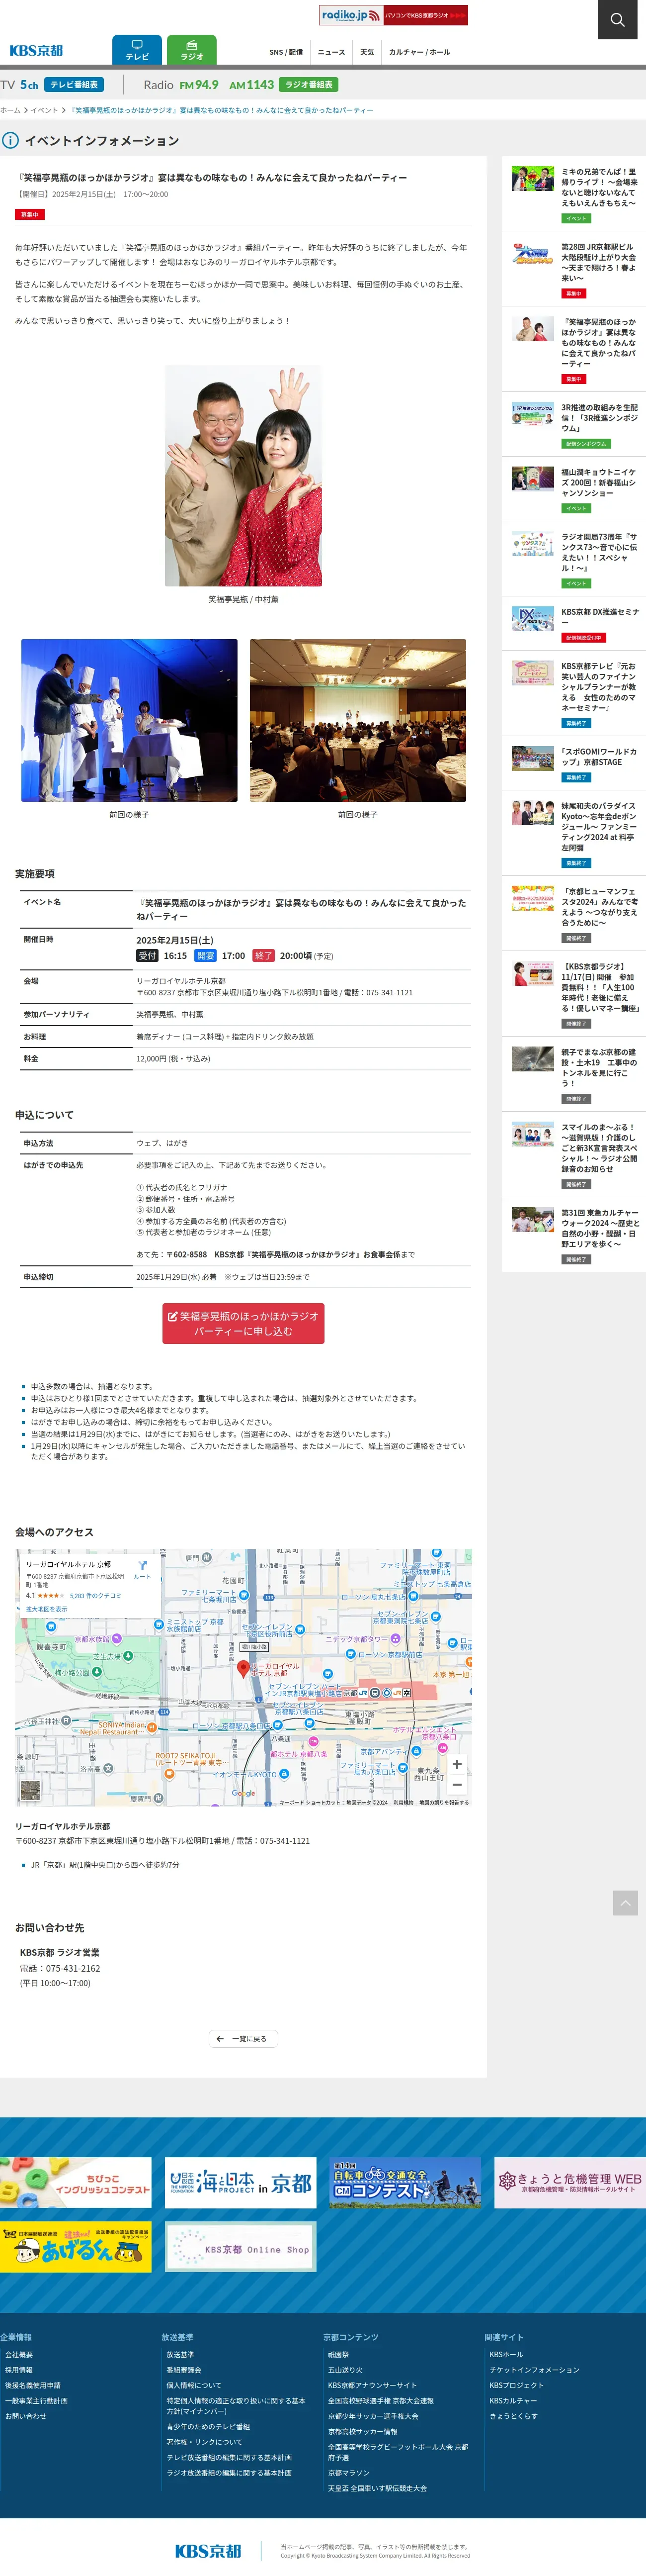The height and width of the screenshot is (2576, 646).
Task: Open the 5,283 件のクチコミ reviews link
Action: pos(96,1596)
